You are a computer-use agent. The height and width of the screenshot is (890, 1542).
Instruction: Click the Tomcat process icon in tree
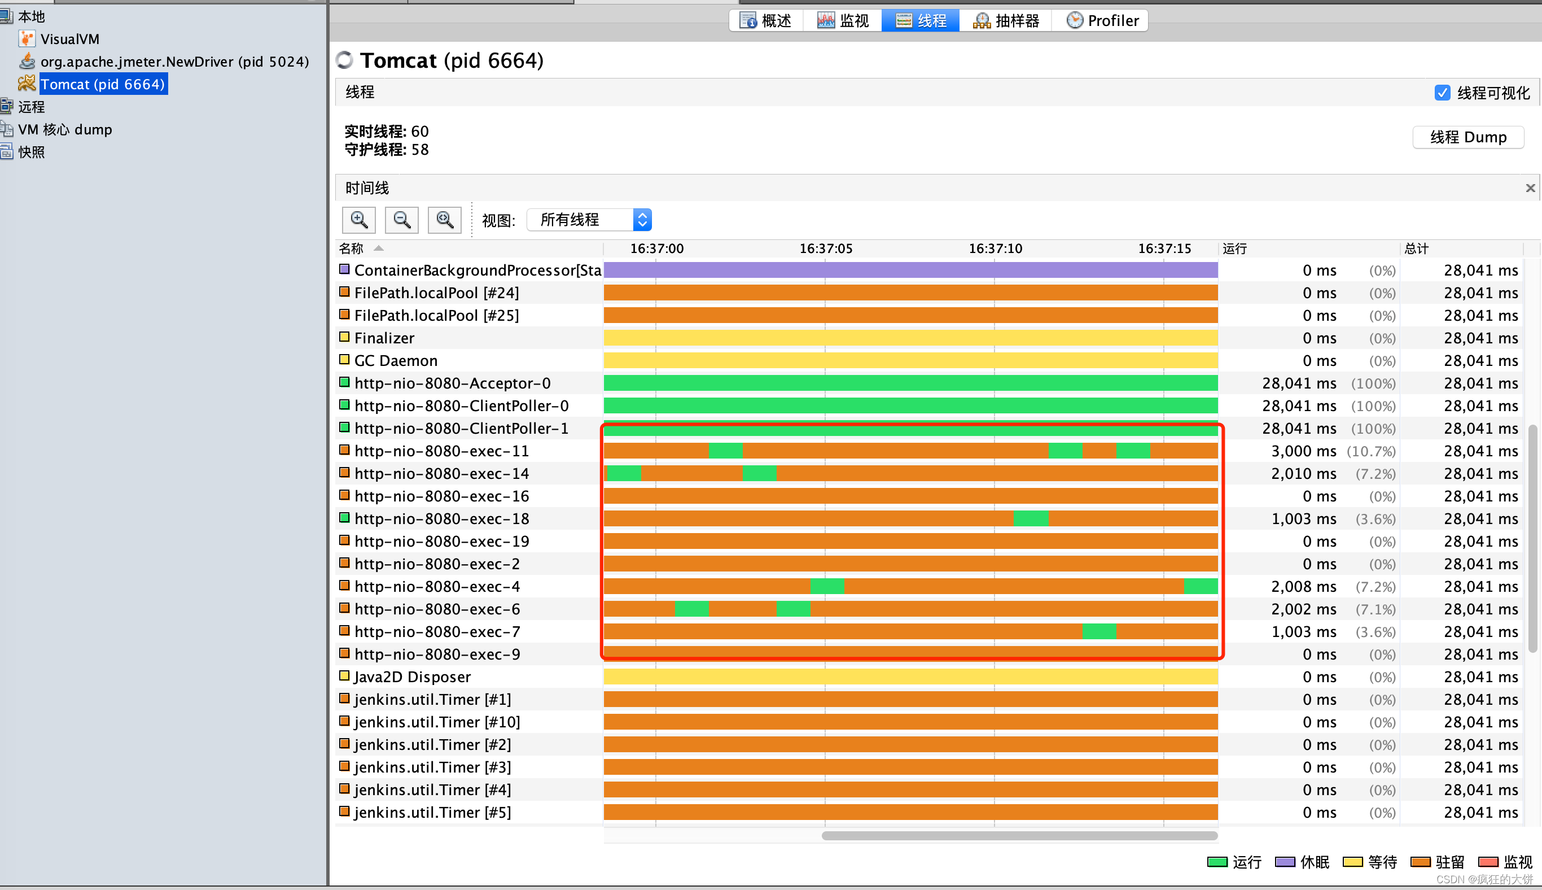[27, 84]
